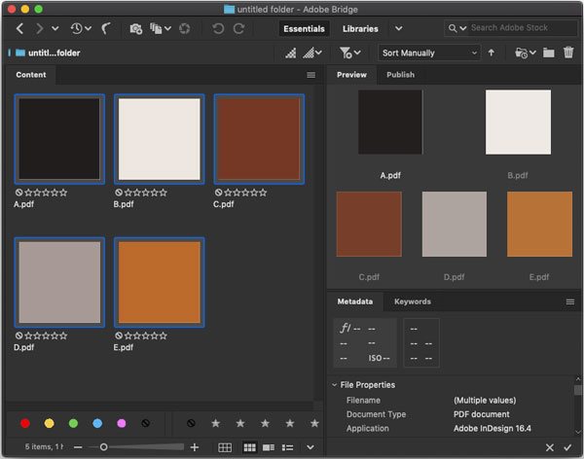Apply the red color label
584x459 pixels.
click(x=25, y=424)
